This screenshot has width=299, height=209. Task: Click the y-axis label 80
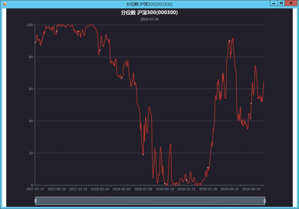point(31,57)
